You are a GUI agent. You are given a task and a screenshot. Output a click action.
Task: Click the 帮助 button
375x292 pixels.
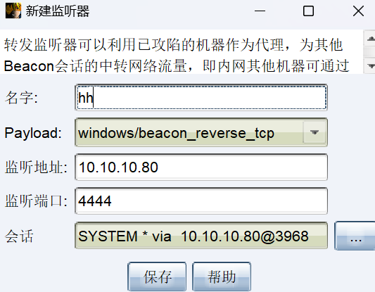(x=222, y=277)
